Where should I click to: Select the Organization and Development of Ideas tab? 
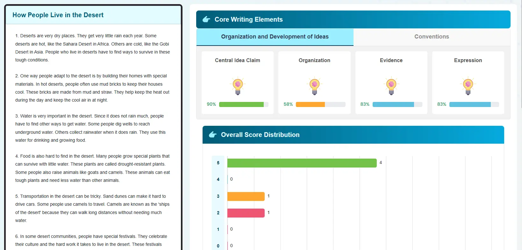(275, 37)
